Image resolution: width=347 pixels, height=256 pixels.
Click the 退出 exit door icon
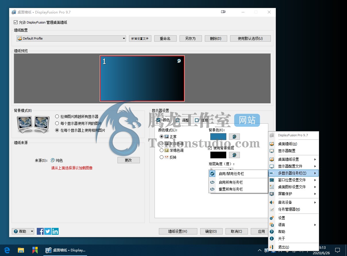tap(272, 247)
